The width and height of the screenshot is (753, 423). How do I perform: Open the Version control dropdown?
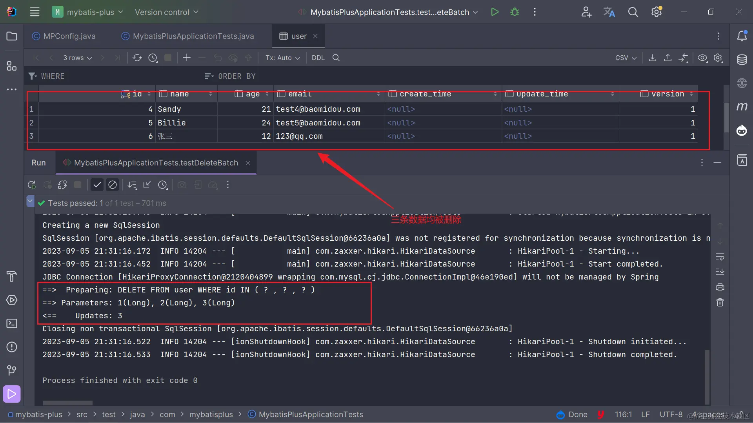pyautogui.click(x=167, y=12)
